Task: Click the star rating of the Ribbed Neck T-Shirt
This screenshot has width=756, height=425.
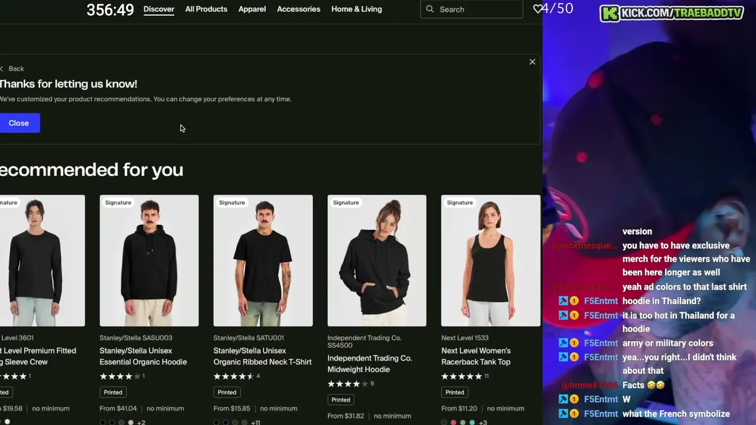Action: pos(235,376)
